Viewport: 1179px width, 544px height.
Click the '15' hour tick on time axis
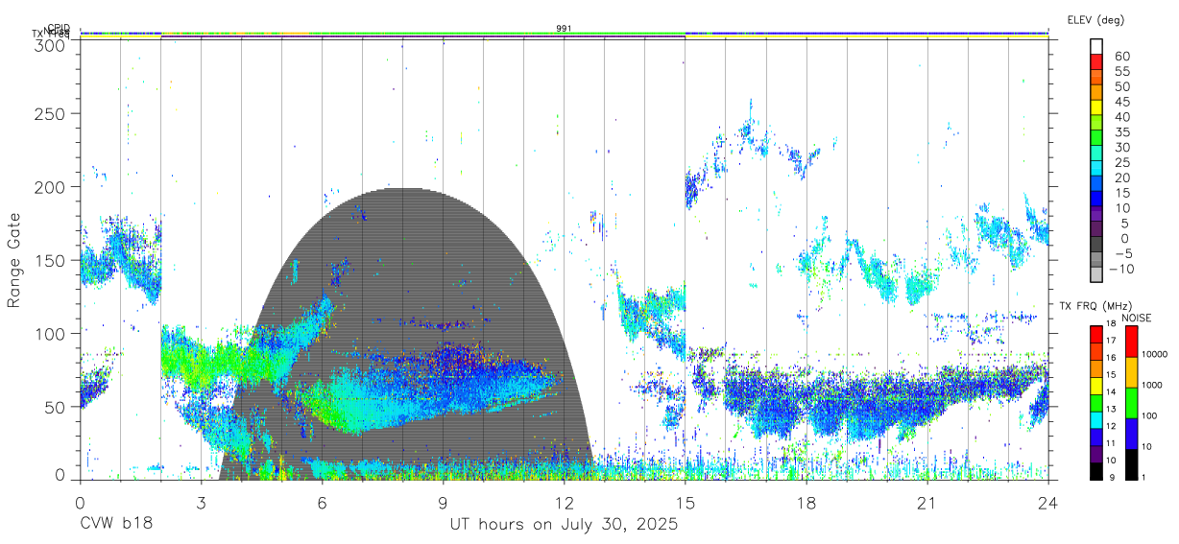686,502
